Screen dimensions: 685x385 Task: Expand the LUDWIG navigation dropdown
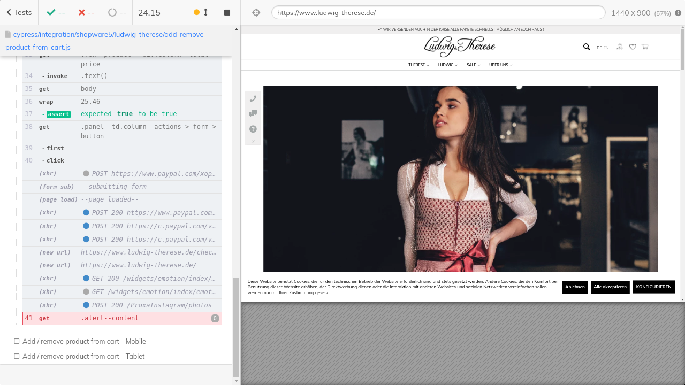447,65
